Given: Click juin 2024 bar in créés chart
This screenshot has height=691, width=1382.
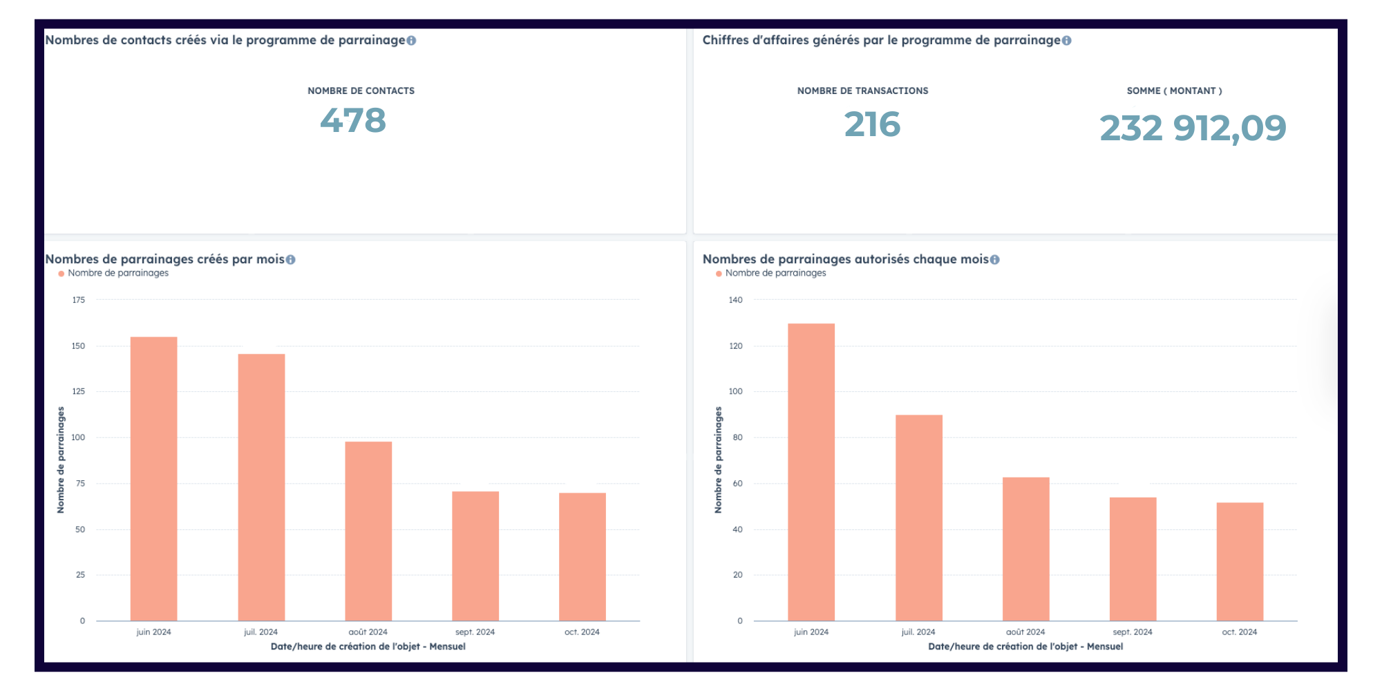Looking at the screenshot, I should point(153,479).
